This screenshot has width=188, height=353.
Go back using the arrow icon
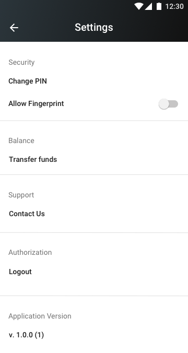click(14, 28)
